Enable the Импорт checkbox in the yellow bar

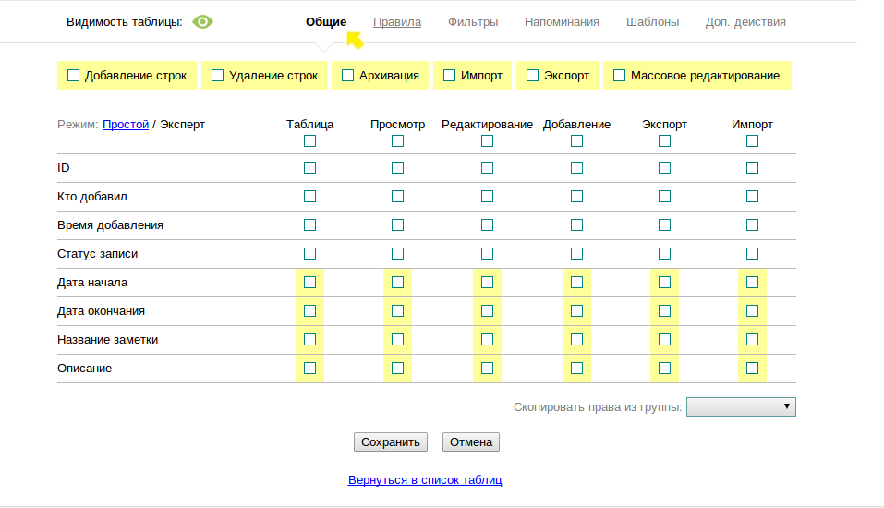(450, 76)
